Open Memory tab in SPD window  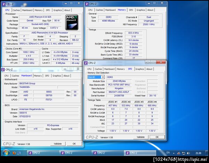pyautogui.click(x=121, y=69)
